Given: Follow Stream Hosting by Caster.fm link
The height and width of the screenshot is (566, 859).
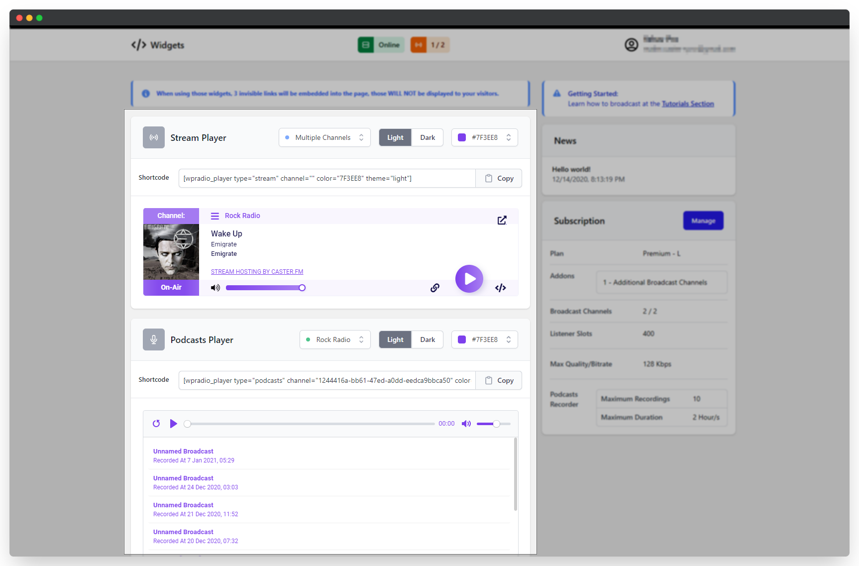Looking at the screenshot, I should (257, 272).
